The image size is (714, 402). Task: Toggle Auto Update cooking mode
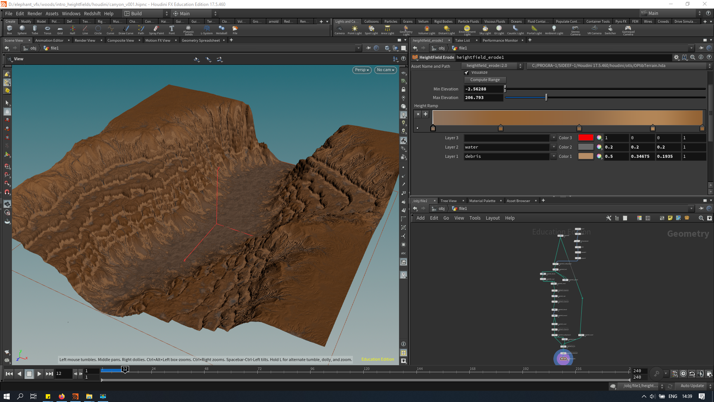692,386
